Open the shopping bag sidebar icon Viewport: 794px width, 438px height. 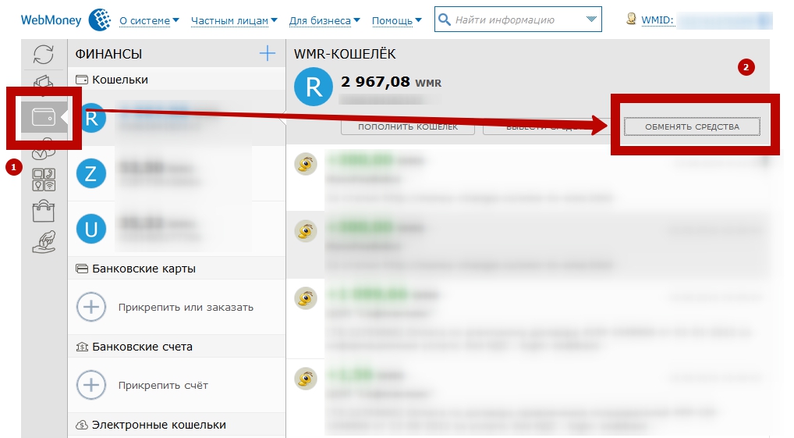tap(44, 211)
